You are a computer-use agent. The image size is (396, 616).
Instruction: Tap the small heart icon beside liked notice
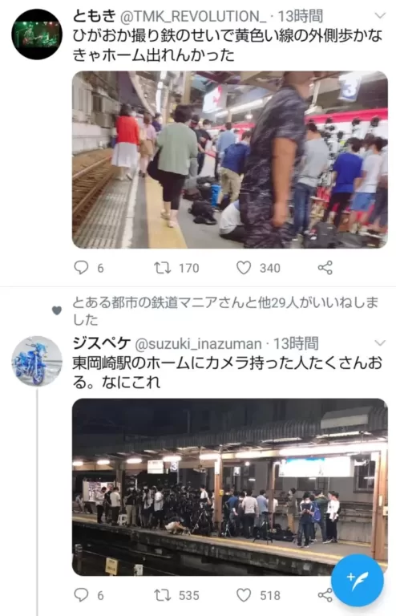pos(57,310)
